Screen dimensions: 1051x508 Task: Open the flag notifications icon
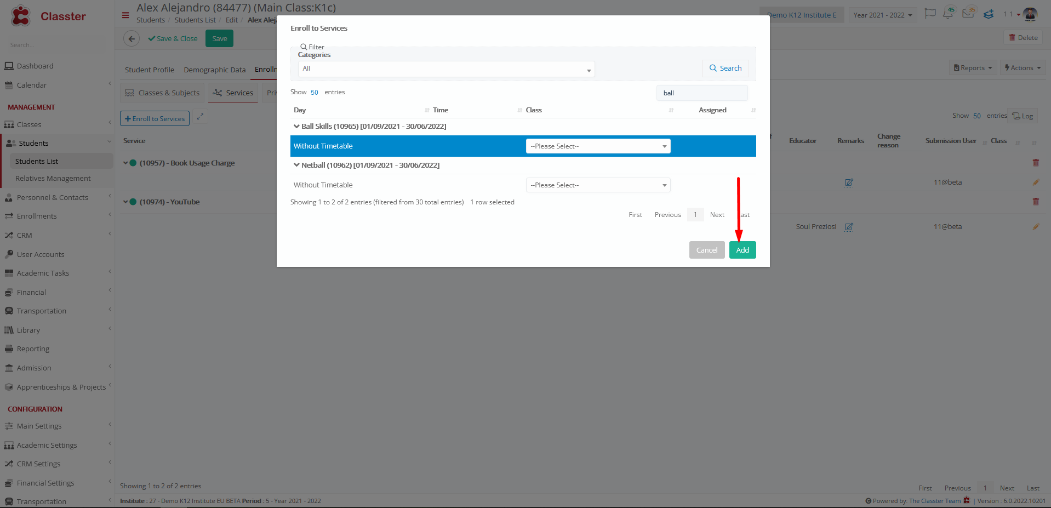pyautogui.click(x=930, y=14)
